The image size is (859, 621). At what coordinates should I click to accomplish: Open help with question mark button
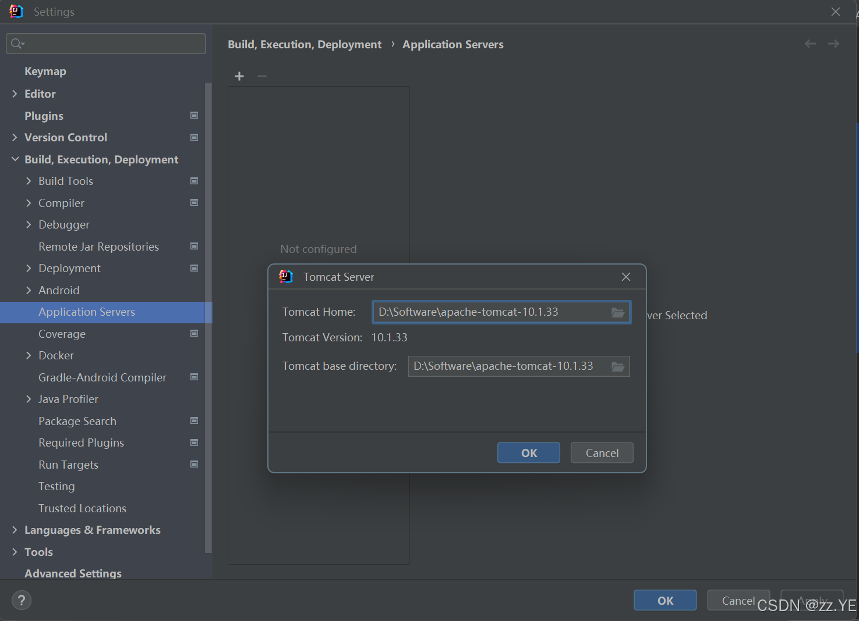coord(22,600)
